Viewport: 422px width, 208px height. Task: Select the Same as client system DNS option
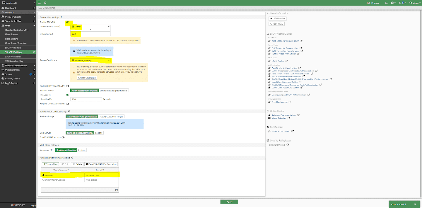tap(80, 133)
